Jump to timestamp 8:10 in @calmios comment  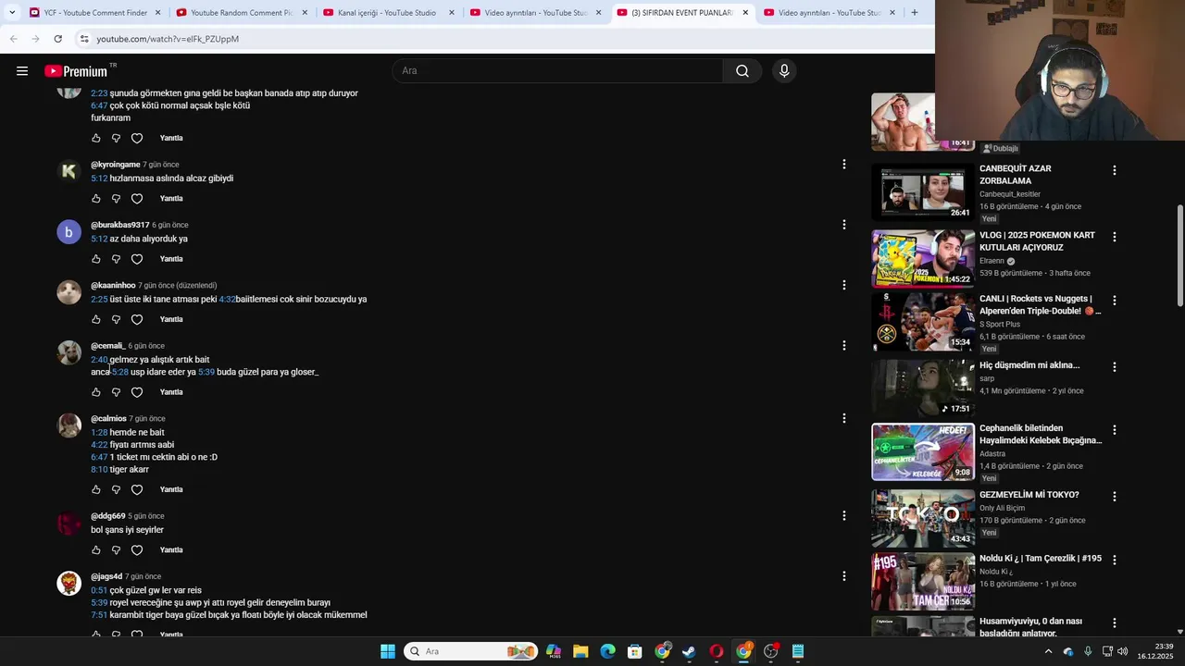(99, 470)
